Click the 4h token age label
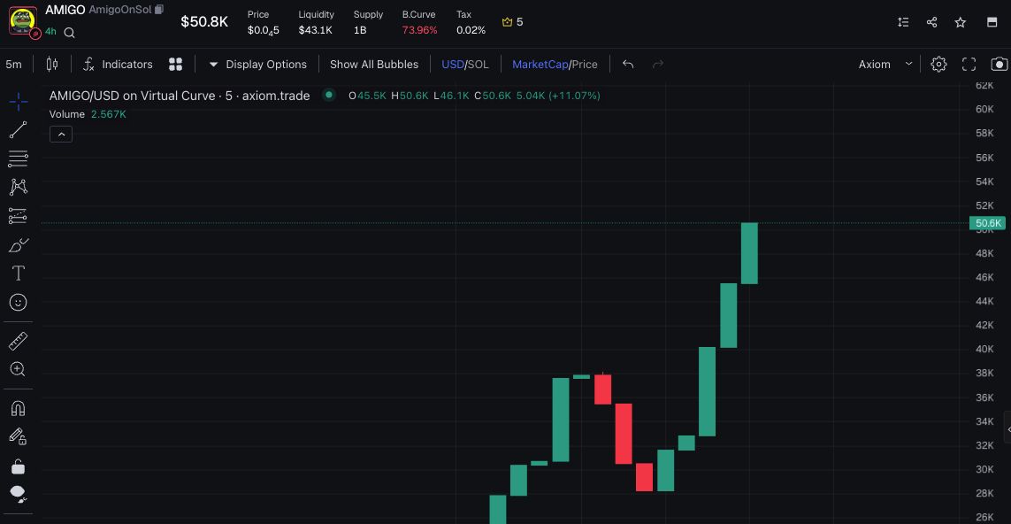The width and height of the screenshot is (1011, 524). pos(51,32)
